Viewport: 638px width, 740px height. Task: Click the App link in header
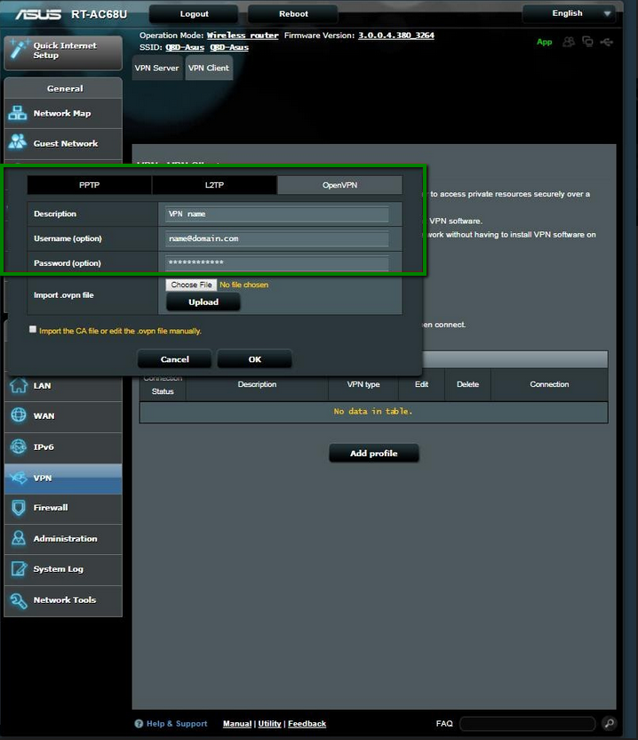[544, 42]
